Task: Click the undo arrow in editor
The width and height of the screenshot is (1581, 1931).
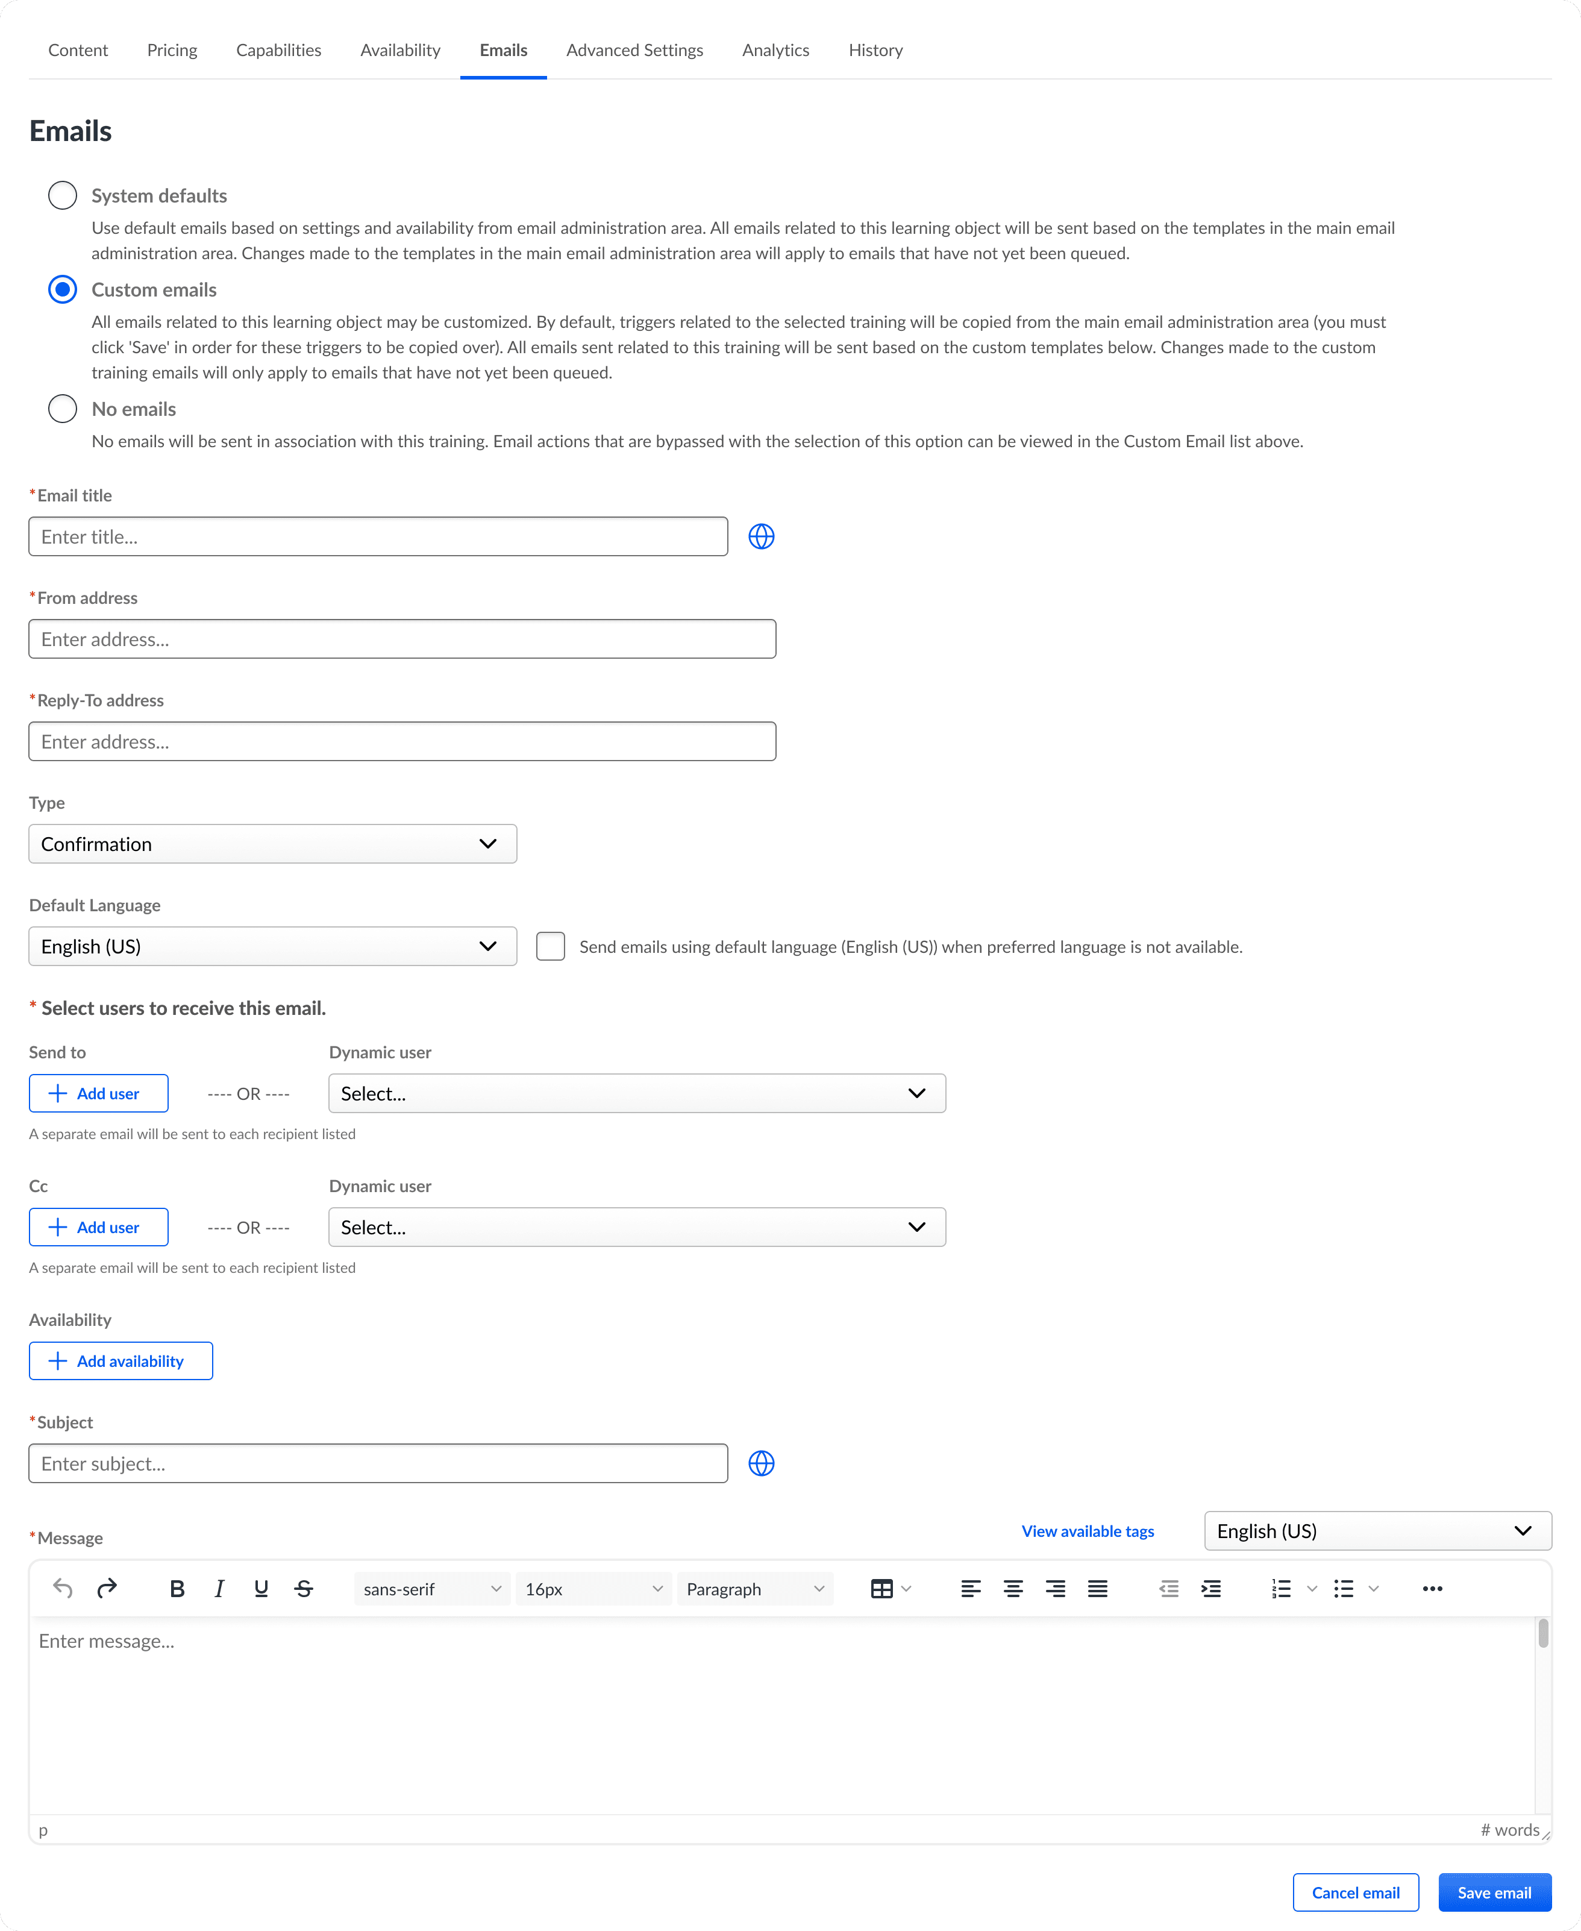Action: (63, 1589)
